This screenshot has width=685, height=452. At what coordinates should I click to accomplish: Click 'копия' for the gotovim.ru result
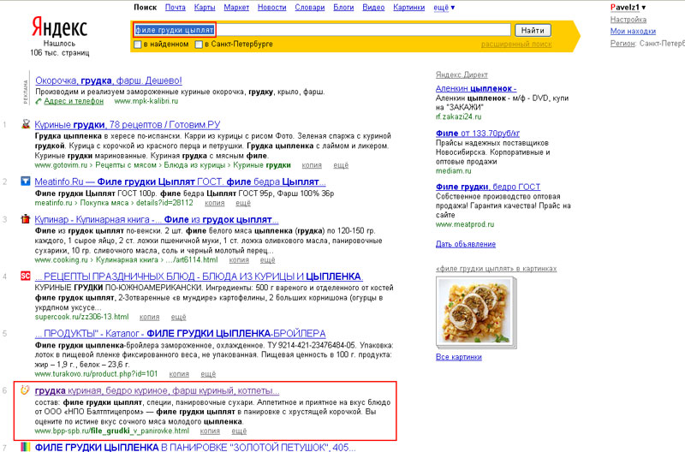click(312, 165)
